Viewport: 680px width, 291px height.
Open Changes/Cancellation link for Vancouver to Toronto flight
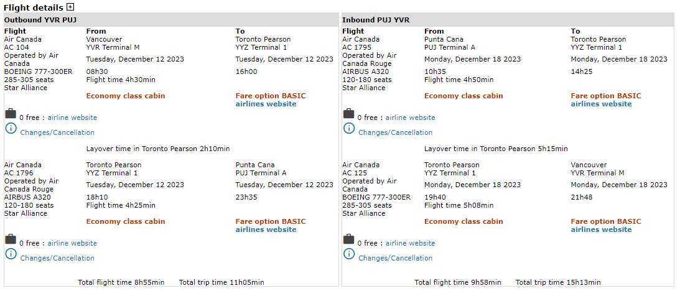coord(57,132)
